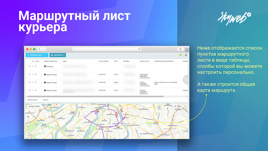Viewport: 268px width, 151px height.
Task: Click the bag icon for Заказ № 51983
Action: pos(45,74)
